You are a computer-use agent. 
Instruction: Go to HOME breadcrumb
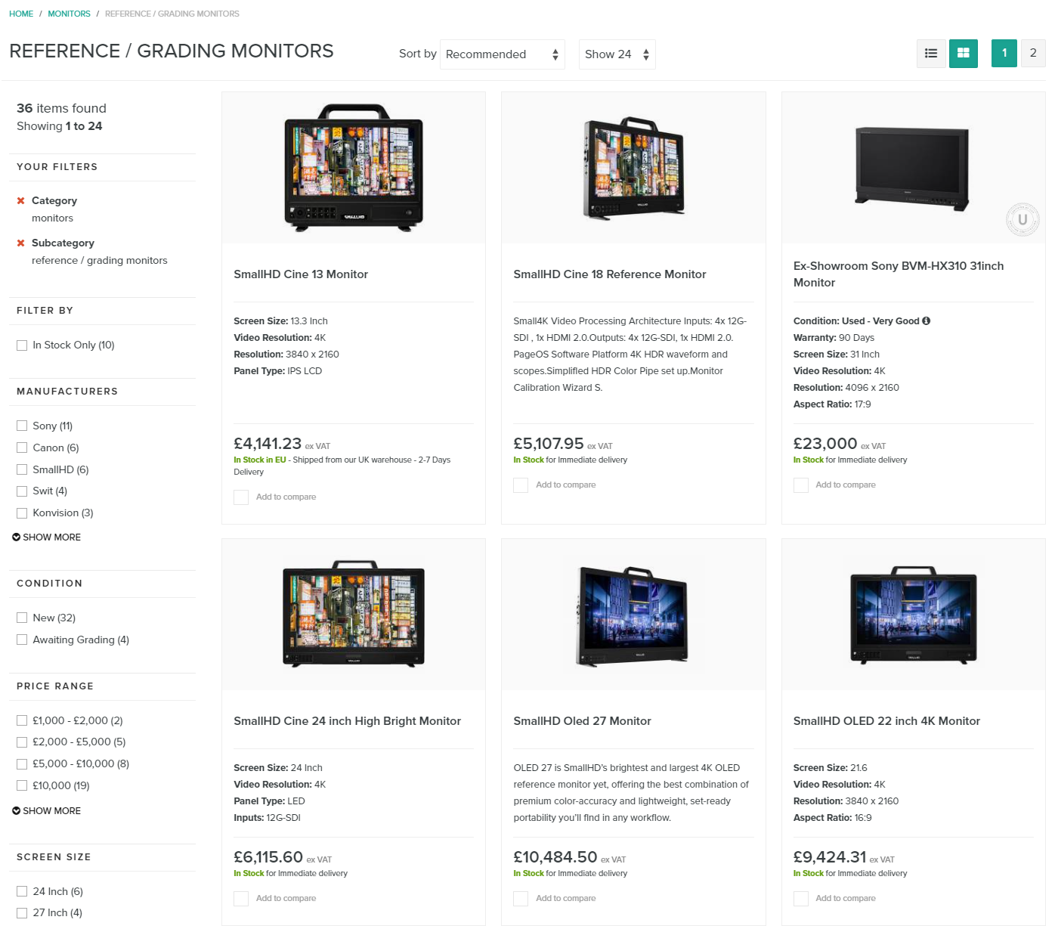click(21, 14)
